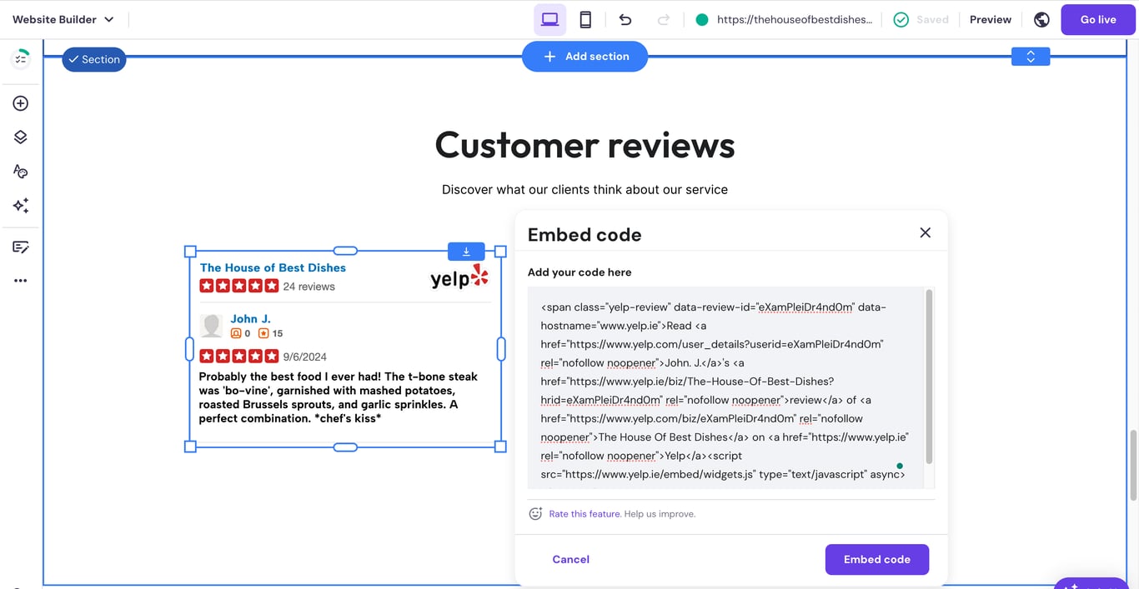Toggle mobile preview mode

(585, 18)
